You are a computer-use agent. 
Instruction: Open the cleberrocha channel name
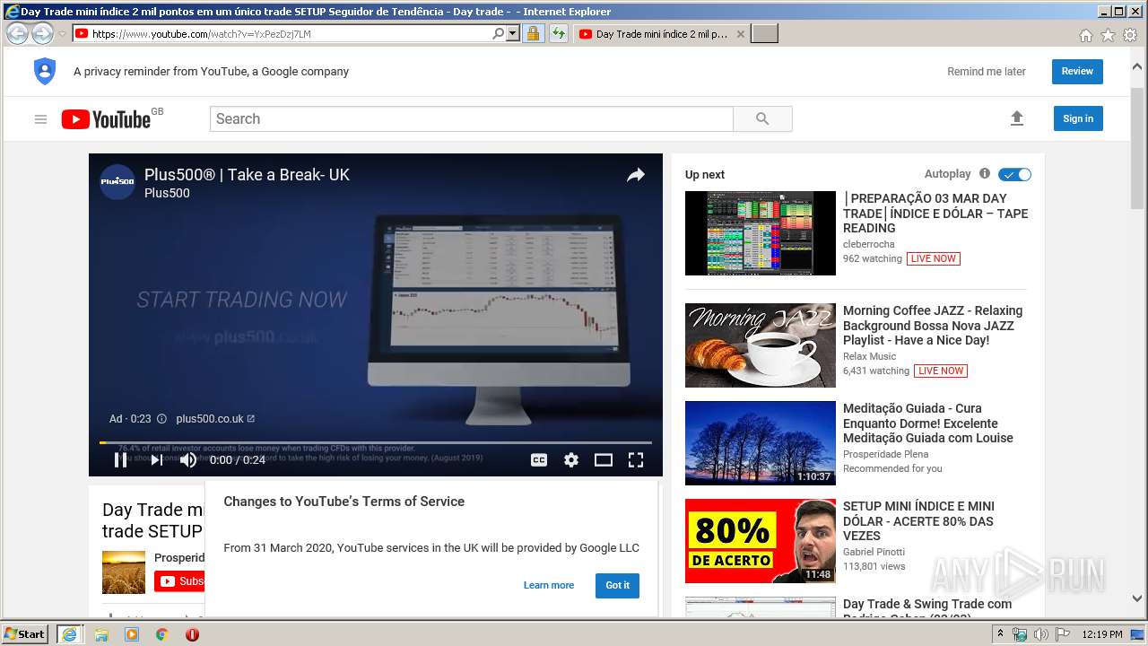tap(868, 244)
